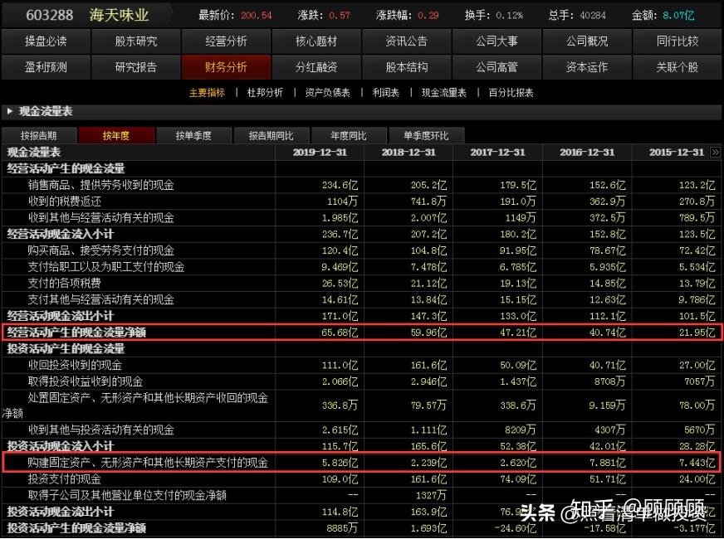Viewport: 724px width, 539px height.
Task: Click the 1327万 subsidiary acquisition cell
Action: 430,495
